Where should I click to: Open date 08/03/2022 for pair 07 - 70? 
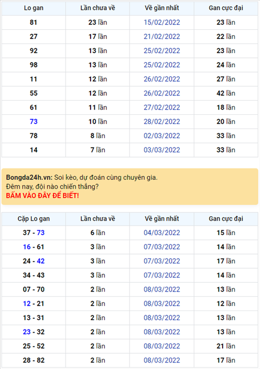[162, 289]
